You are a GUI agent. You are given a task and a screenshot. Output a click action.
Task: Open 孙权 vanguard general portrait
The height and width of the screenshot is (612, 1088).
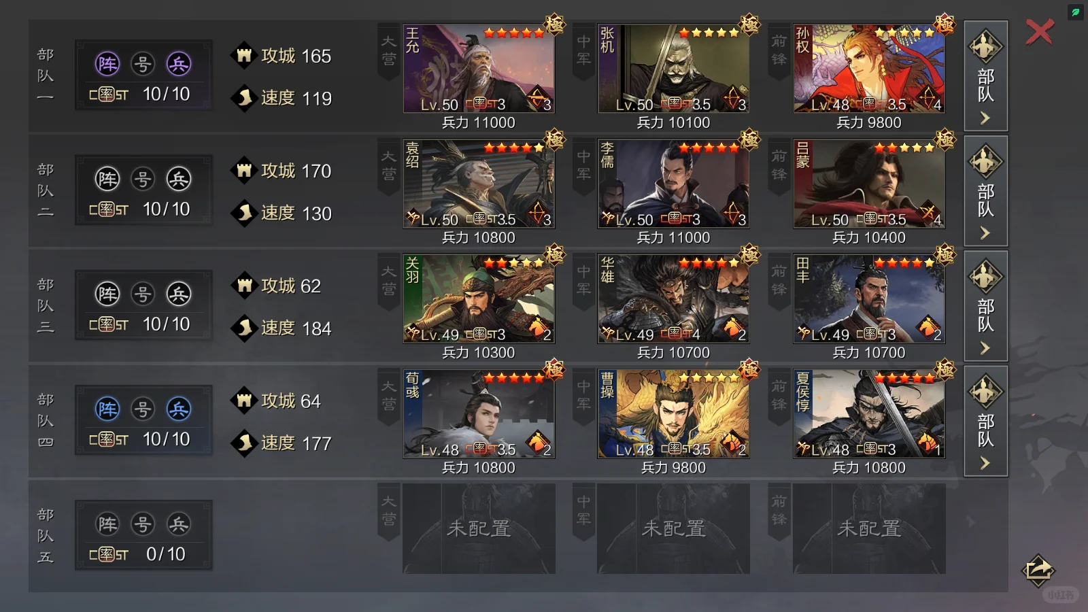(869, 69)
